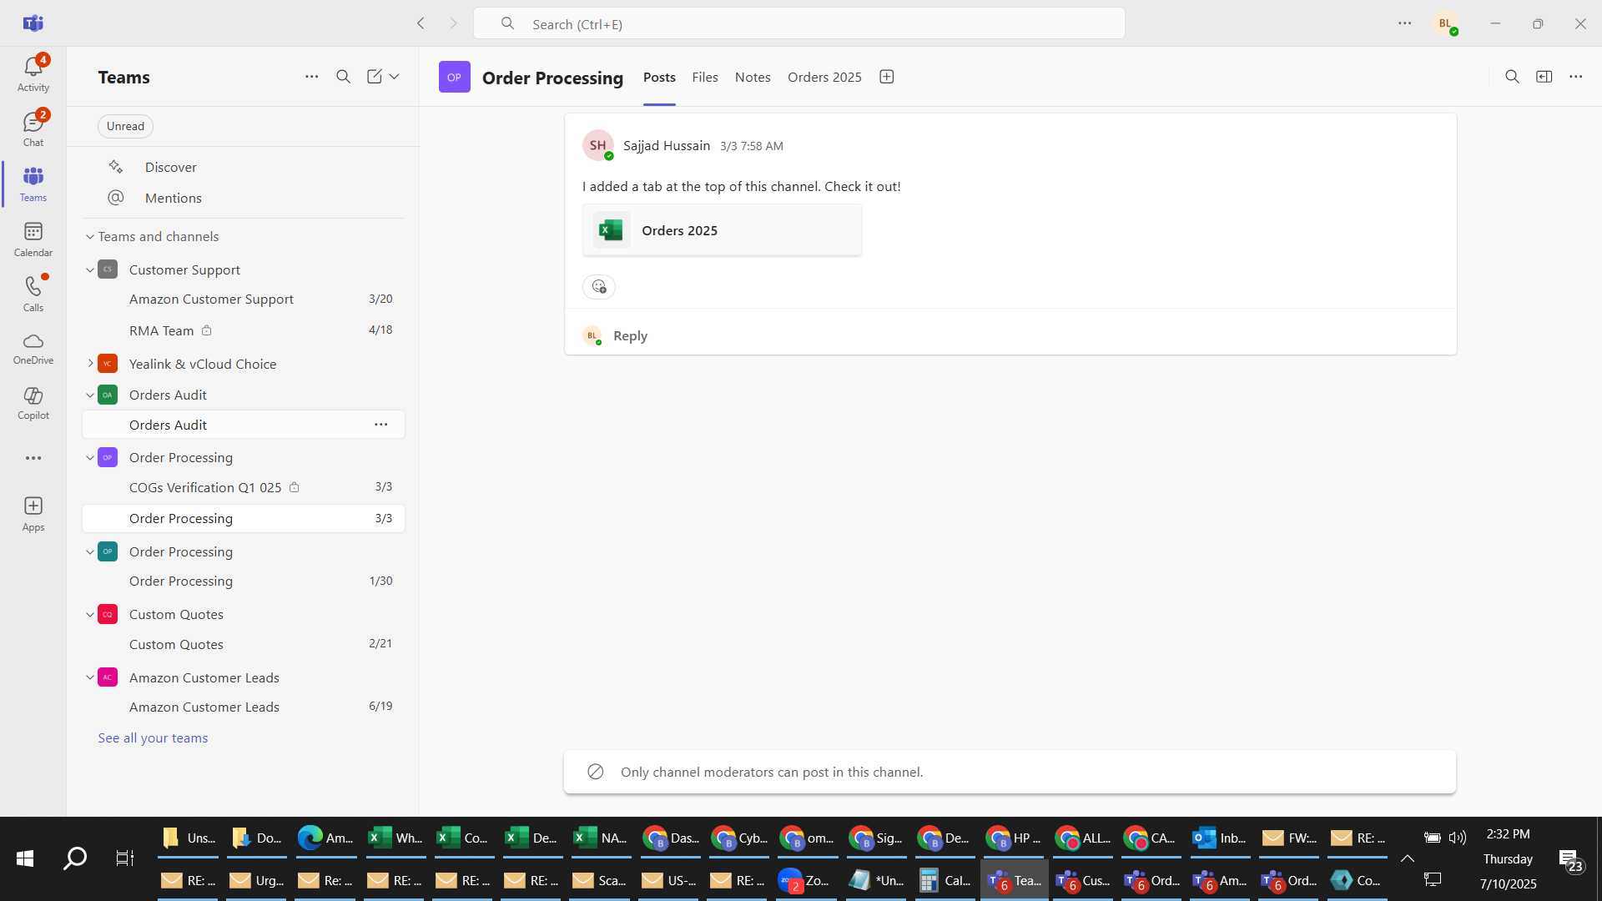This screenshot has width=1602, height=901.
Task: Open the Orders 2025 tab
Action: pos(824,77)
